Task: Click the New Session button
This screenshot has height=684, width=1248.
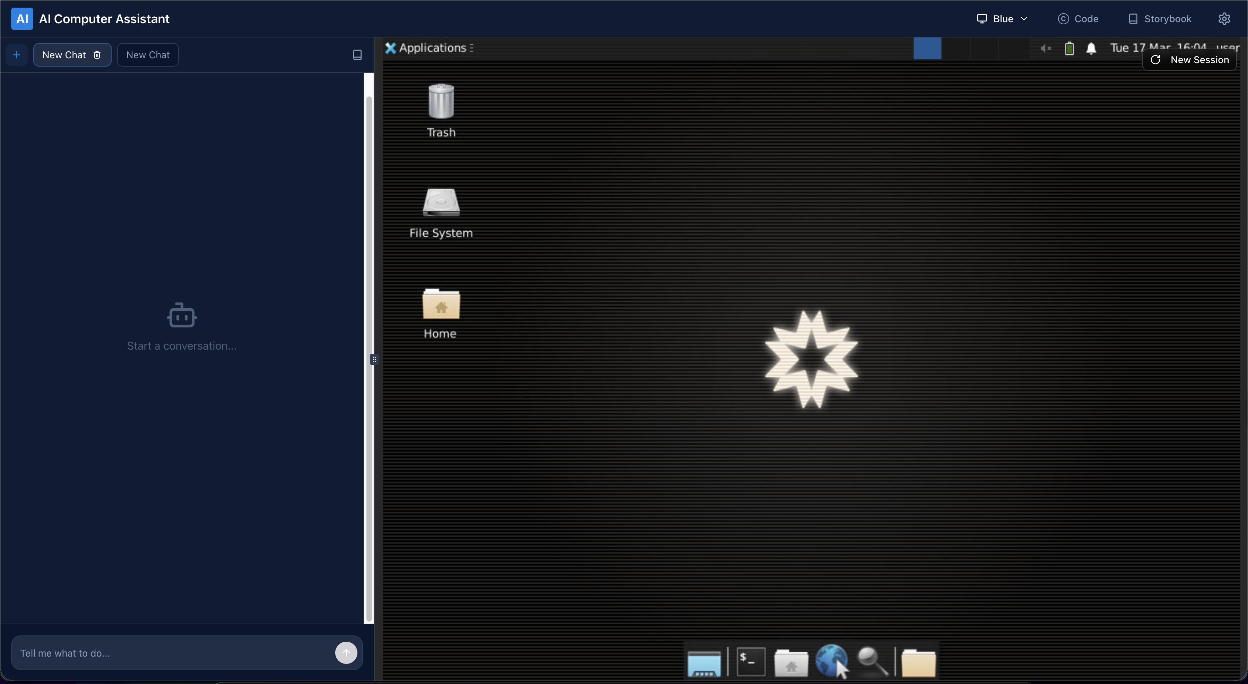Action: click(1189, 60)
